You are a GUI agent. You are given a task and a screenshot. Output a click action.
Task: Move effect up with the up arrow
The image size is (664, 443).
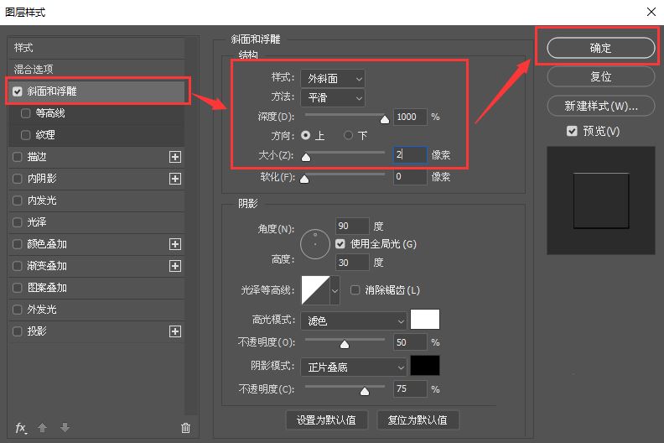43,428
